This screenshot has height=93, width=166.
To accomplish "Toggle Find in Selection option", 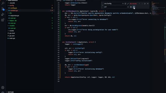I will pos(145,4).
